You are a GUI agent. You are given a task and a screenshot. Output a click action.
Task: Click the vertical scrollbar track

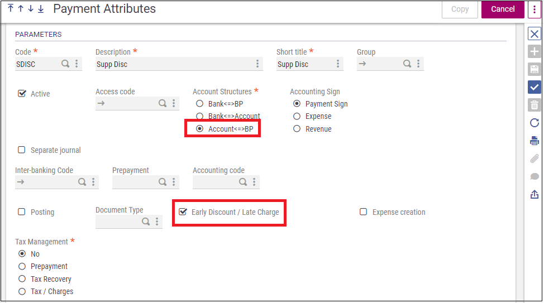click(x=520, y=162)
